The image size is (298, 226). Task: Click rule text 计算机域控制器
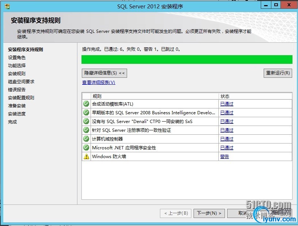pyautogui.click(x=107, y=139)
